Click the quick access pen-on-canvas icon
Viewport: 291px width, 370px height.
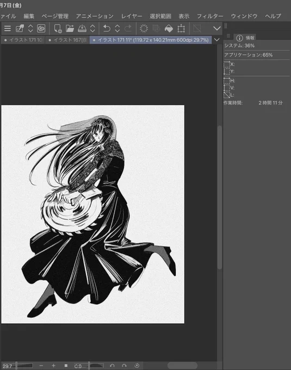(20, 28)
